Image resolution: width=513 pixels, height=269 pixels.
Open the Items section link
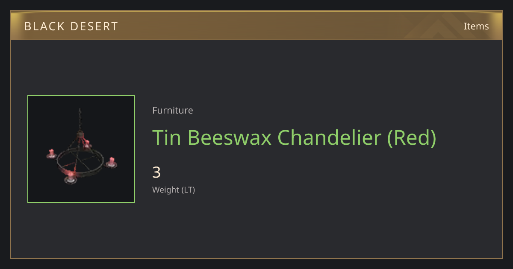click(476, 26)
